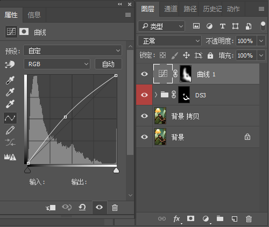Open the 正常 blend mode dropdown
The width and height of the screenshot is (269, 227).
click(x=169, y=41)
